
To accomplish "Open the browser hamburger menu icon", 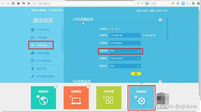I will click(198, 3).
